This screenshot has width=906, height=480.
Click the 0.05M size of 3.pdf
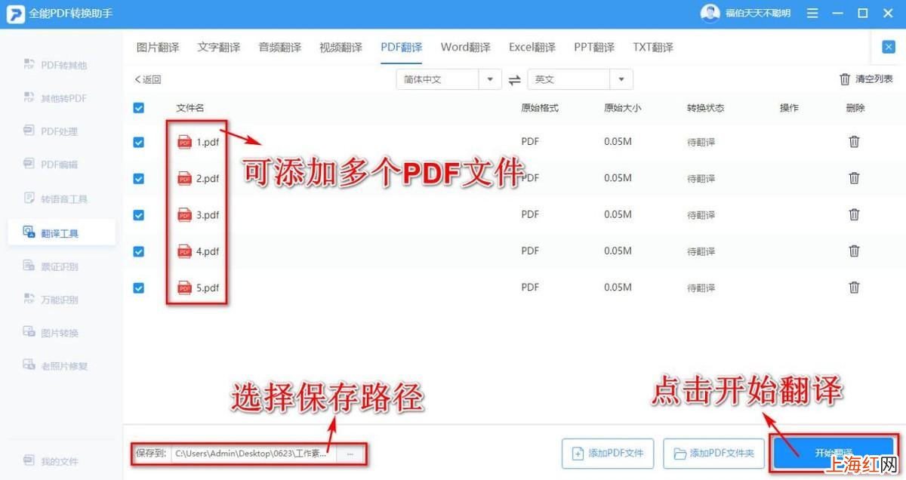pyautogui.click(x=618, y=214)
